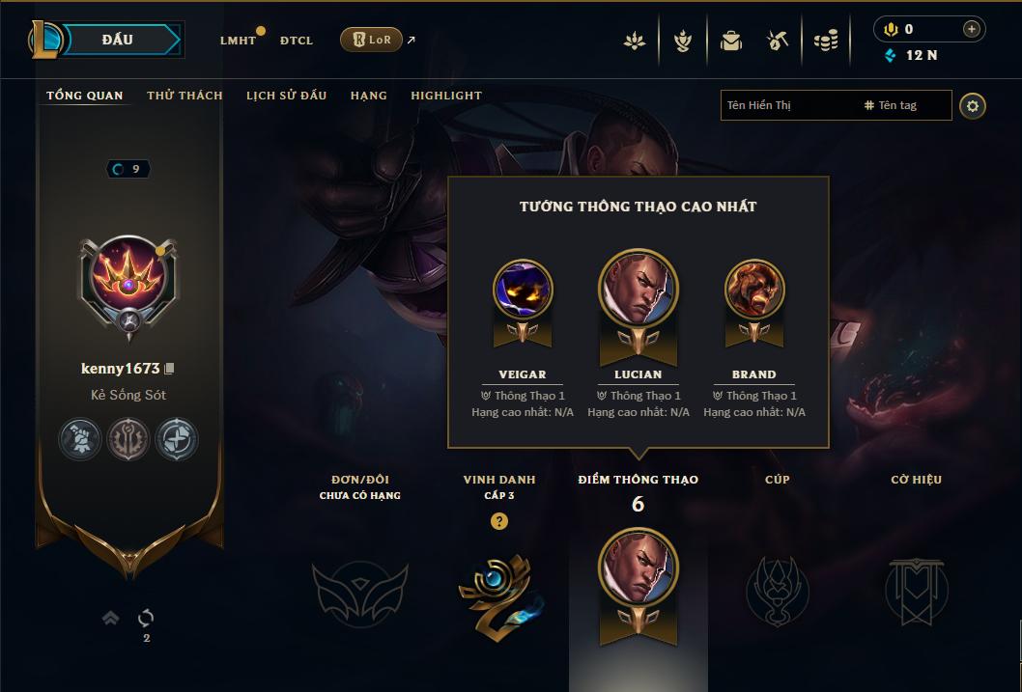This screenshot has height=692, width=1022.
Task: Switch to the Thử Thách tab
Action: click(x=185, y=96)
